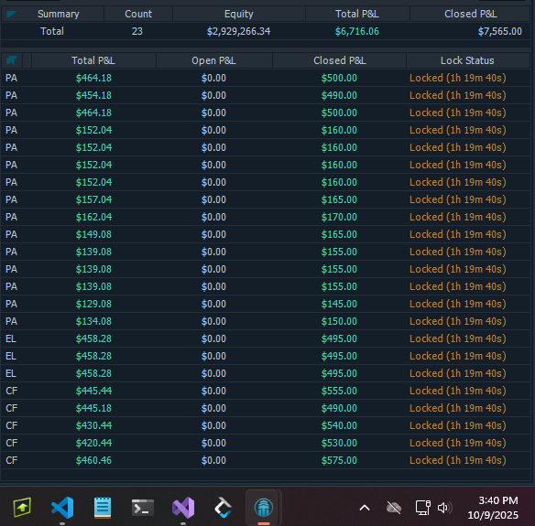Click the count value 23
Image resolution: width=535 pixels, height=526 pixels.
137,31
